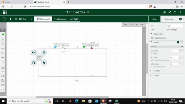Viewport: 185px width, 104px height.
Task: Expand the Symbol section
Action: pos(151,71)
